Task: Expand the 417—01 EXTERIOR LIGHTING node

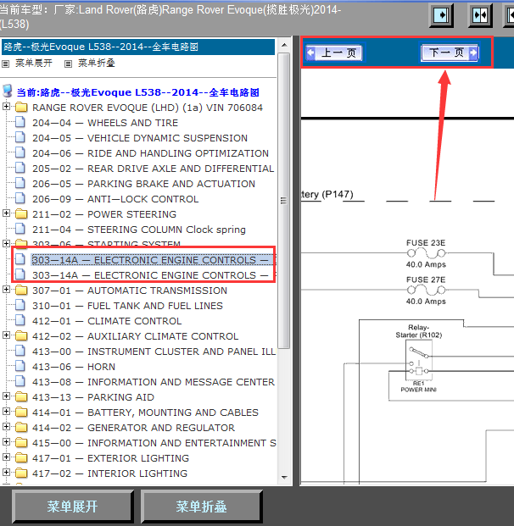Action: [6, 457]
